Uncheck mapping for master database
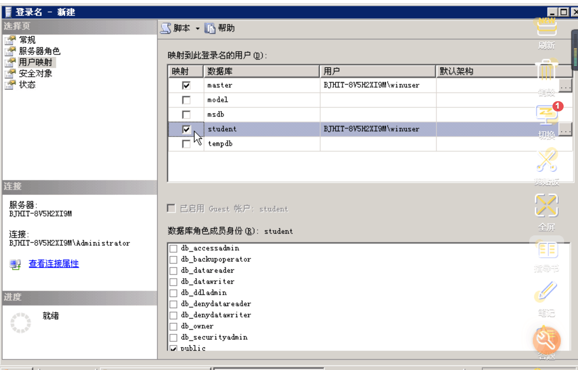 186,85
